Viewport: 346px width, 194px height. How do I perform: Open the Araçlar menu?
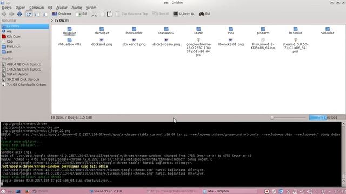(62, 8)
